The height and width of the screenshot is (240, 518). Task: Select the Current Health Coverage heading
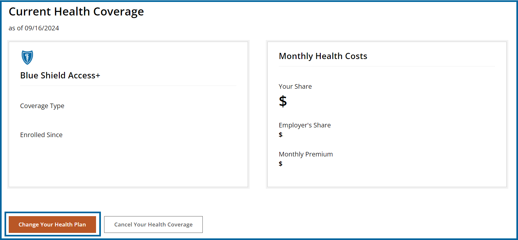[x=76, y=12]
